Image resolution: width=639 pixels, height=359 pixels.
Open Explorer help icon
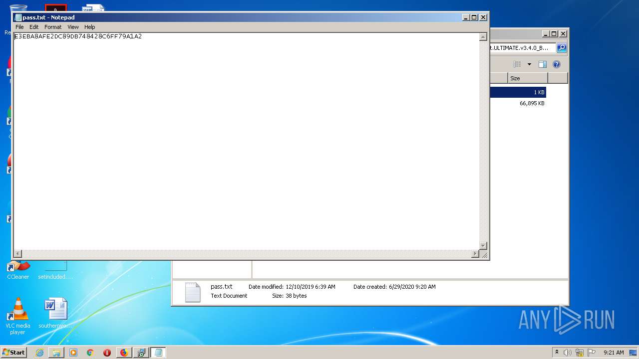click(557, 64)
